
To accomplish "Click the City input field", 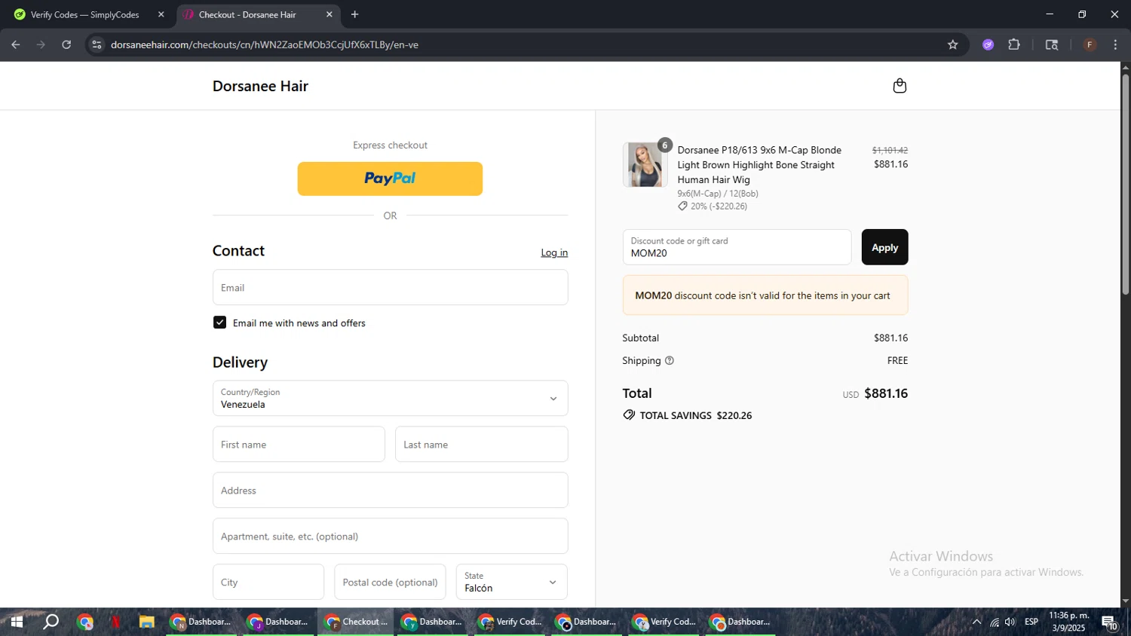I will click(268, 582).
